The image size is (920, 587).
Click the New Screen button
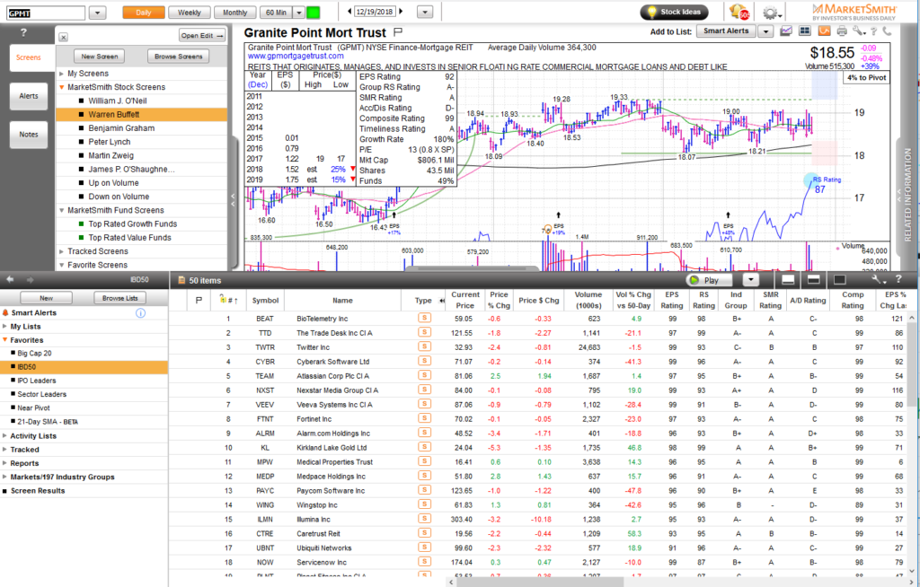[99, 57]
